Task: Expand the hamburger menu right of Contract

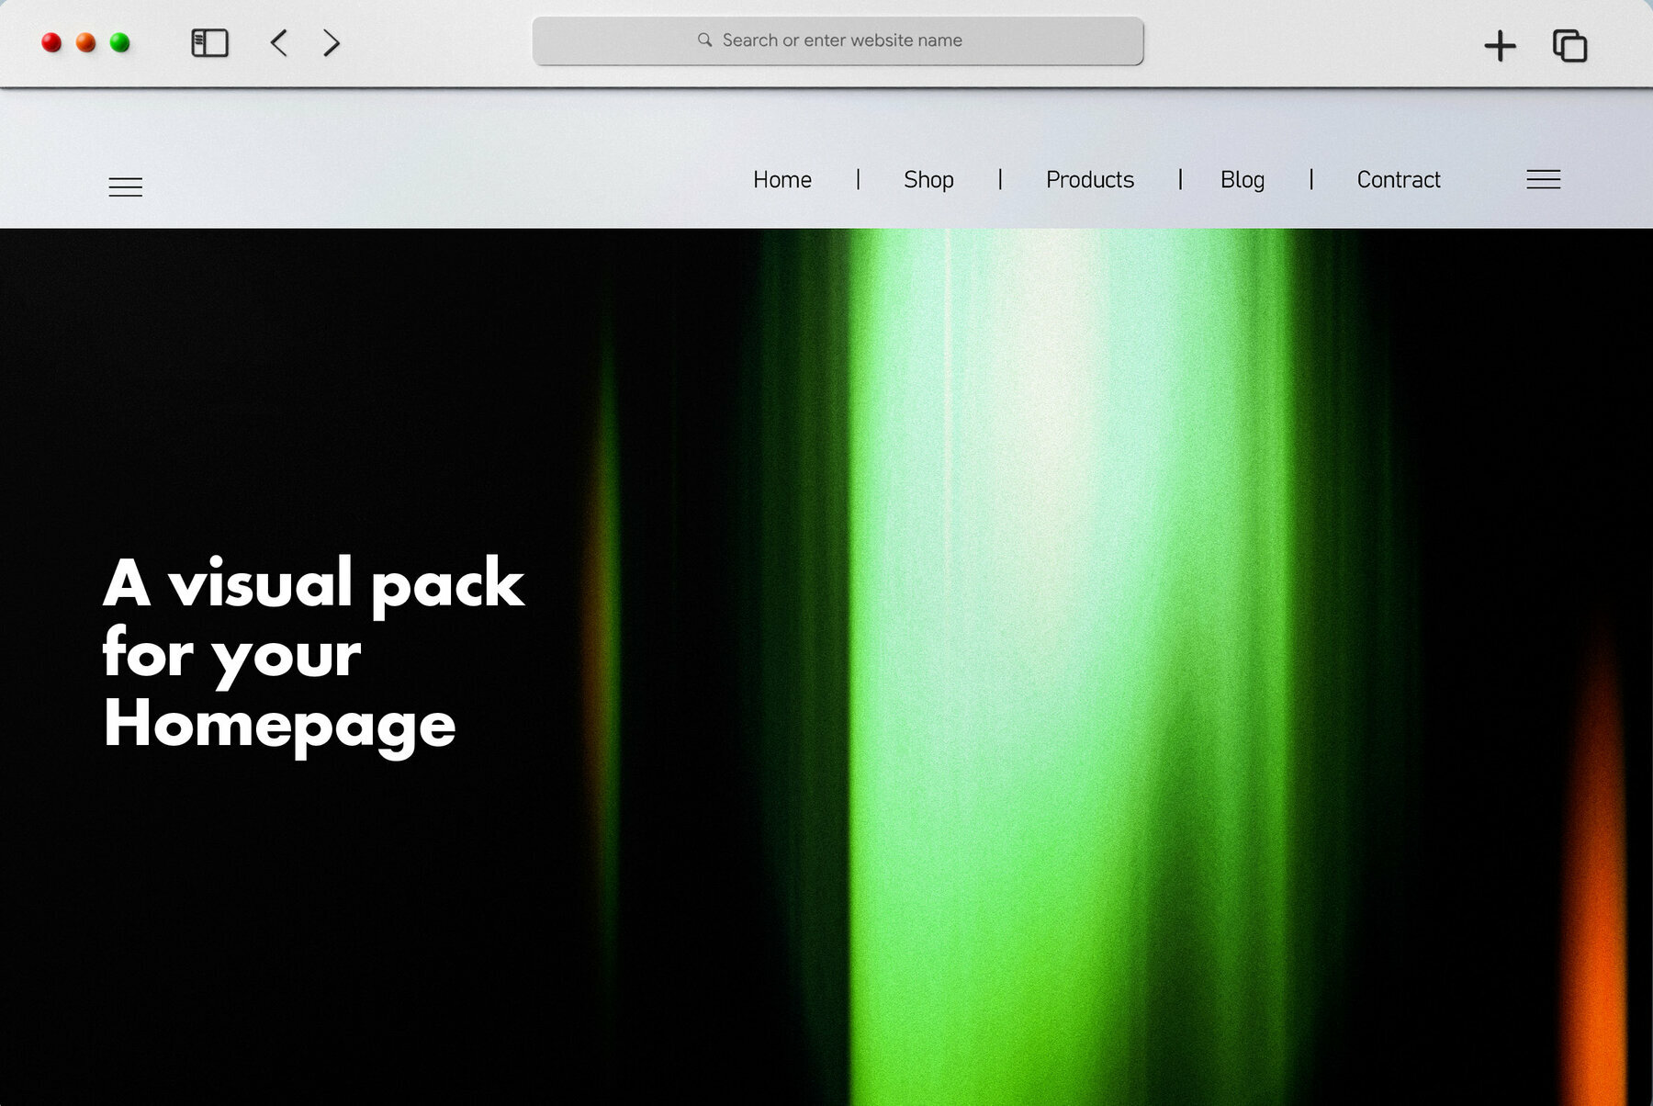Action: click(x=1543, y=179)
